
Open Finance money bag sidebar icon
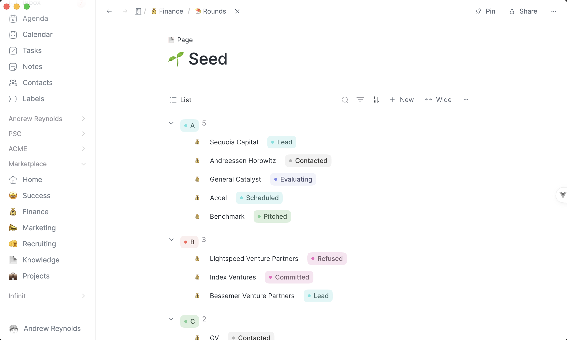click(13, 212)
